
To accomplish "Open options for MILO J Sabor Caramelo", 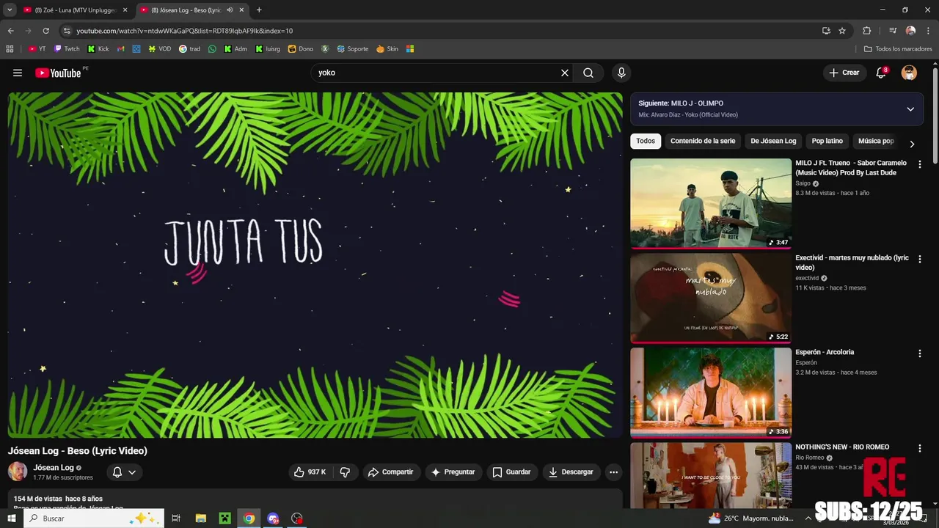I will tap(919, 164).
